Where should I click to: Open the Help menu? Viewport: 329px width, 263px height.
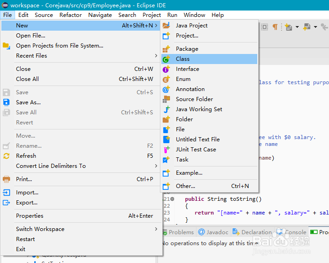(218, 15)
